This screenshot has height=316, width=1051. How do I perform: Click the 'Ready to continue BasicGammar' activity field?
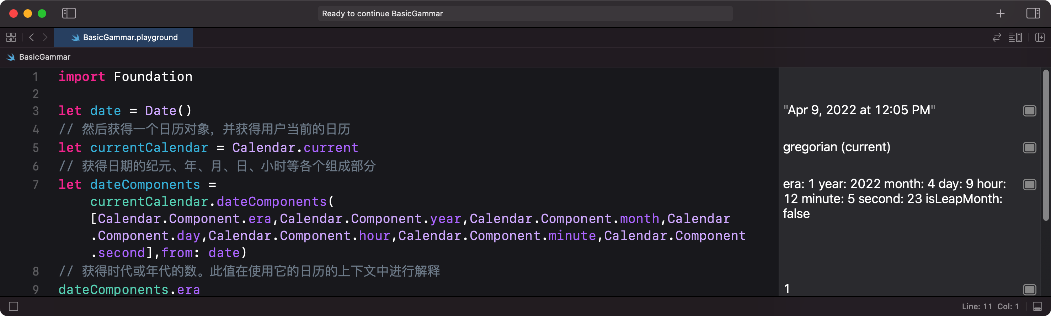pyautogui.click(x=525, y=13)
